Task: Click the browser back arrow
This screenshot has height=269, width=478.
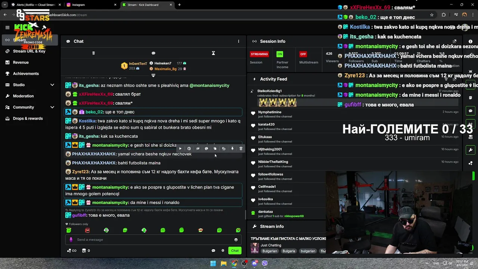Action: point(5,15)
